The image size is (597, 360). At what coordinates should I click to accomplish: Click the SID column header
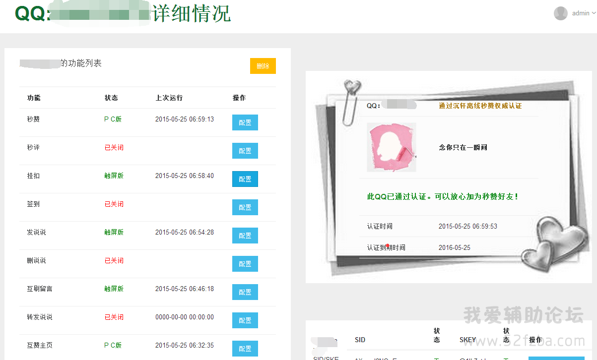(x=360, y=340)
